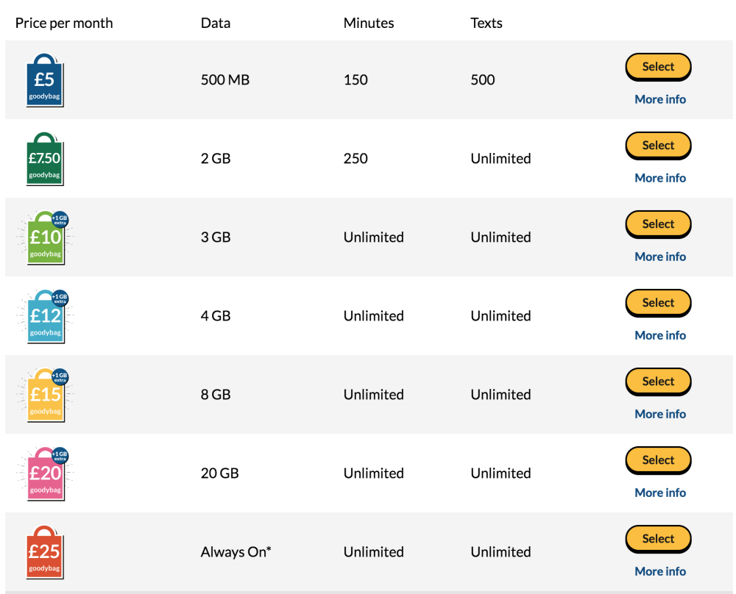
Task: Select the 8 GB goodybag plan
Action: 658,382
